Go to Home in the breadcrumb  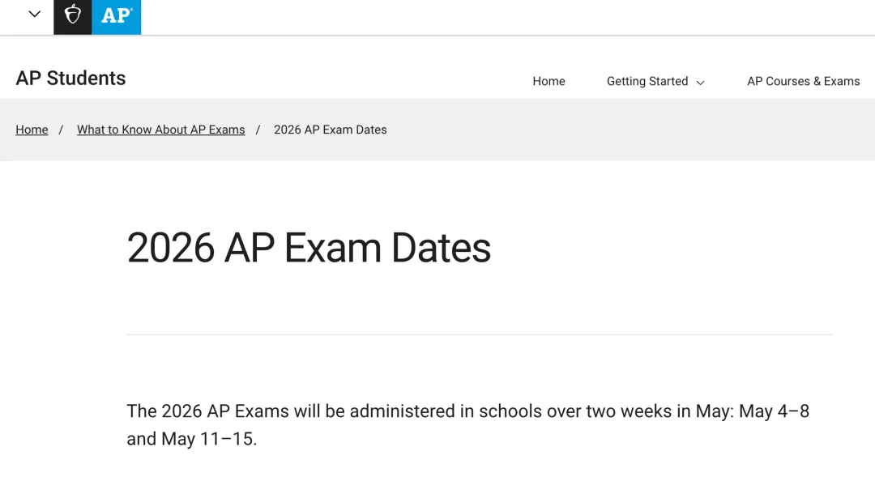32,130
